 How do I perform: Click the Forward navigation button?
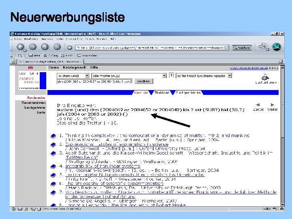point(33,47)
